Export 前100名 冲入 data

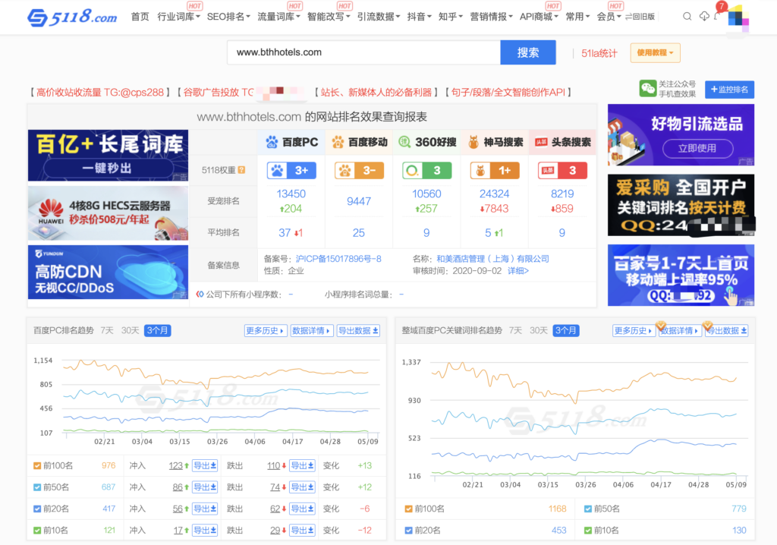tap(205, 465)
